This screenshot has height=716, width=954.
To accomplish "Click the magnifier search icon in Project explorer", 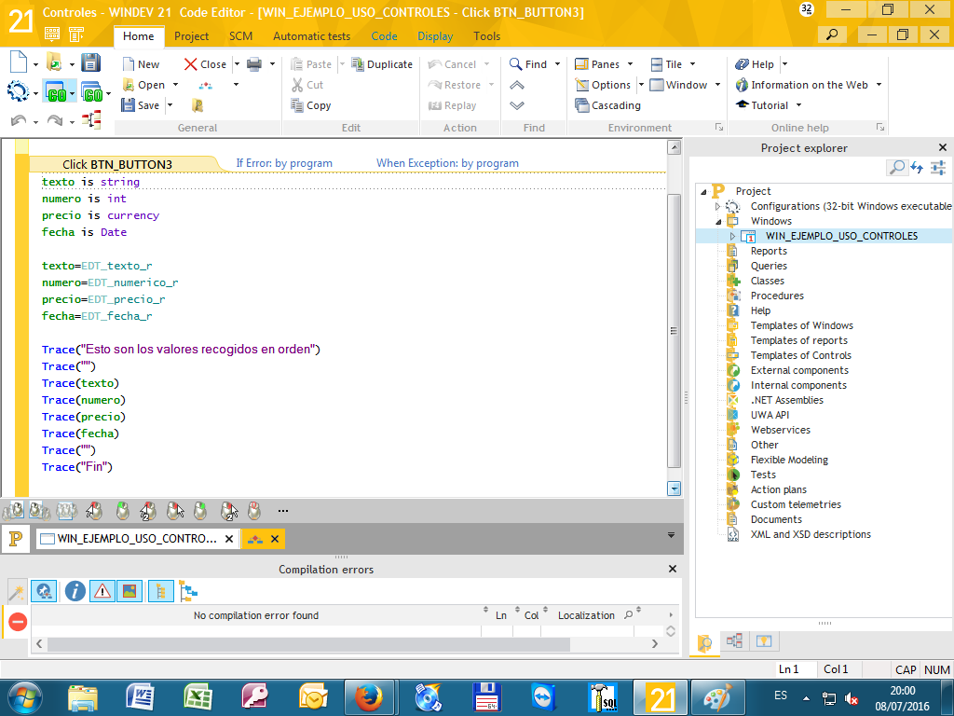I will tap(897, 167).
